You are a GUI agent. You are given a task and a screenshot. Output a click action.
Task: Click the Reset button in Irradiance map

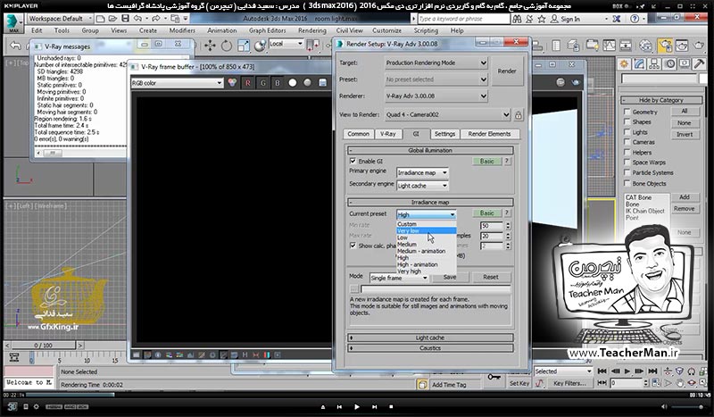click(x=490, y=277)
